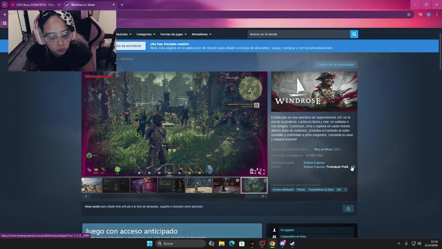The width and height of the screenshot is (442, 249).
Task: Click the Windrose capsule header image
Action: (314, 92)
